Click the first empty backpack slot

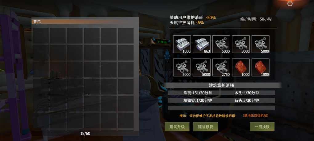41,36
